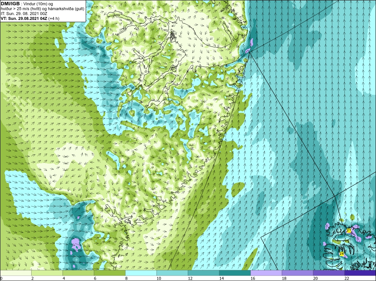Click the 8–10 m/s light cyan legend swatch

(141, 273)
